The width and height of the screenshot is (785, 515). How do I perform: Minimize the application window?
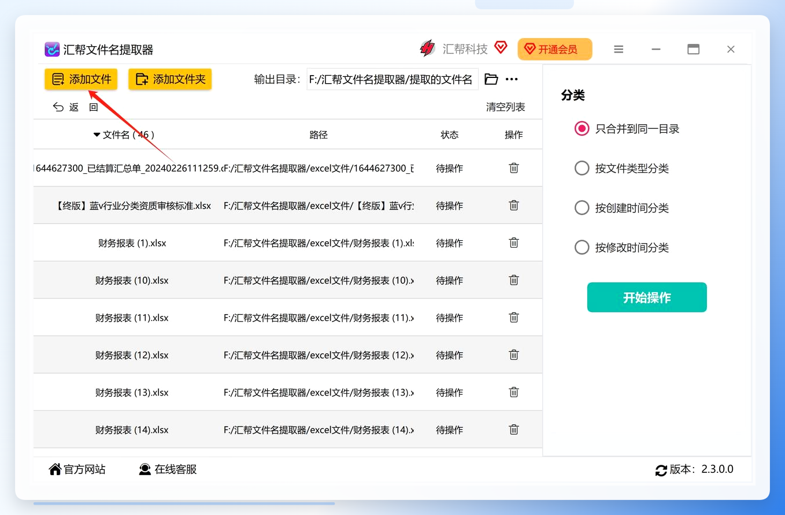click(656, 49)
